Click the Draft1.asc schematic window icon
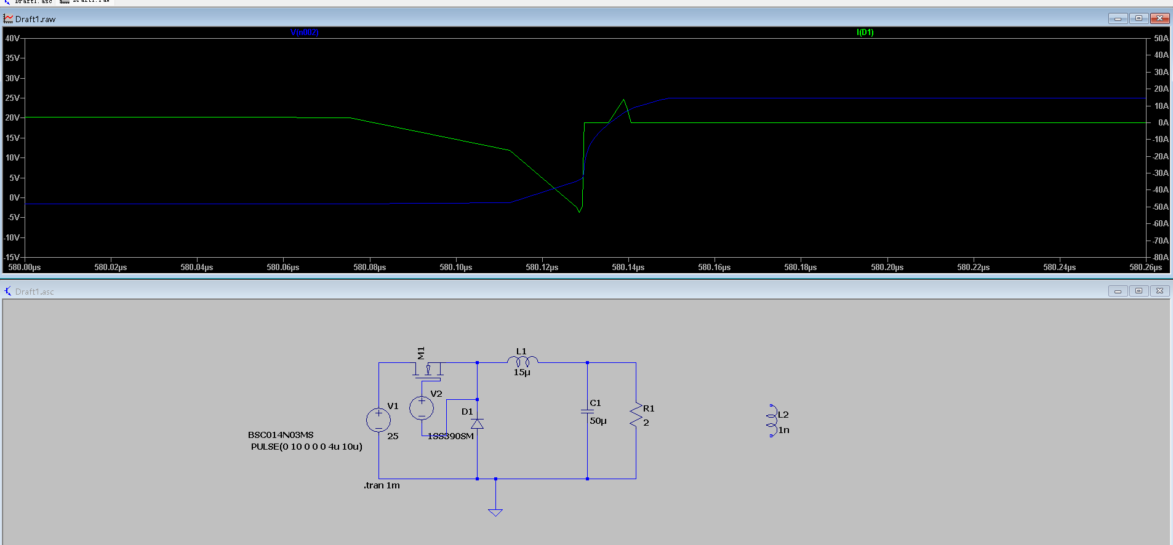This screenshot has width=1173, height=545. tap(8, 291)
